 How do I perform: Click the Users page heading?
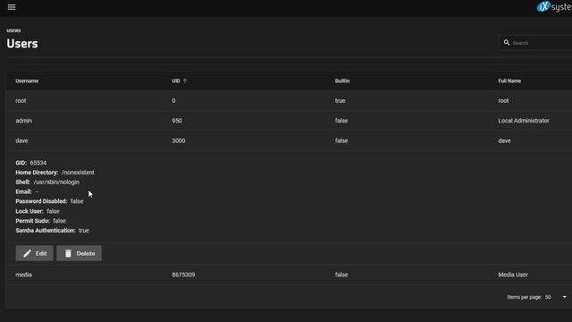point(22,44)
